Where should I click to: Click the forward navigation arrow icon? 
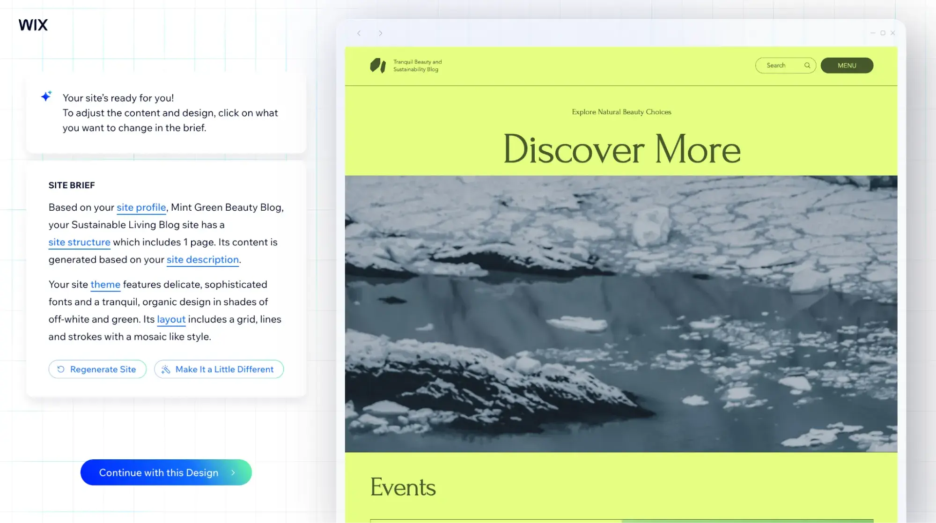[x=381, y=33]
